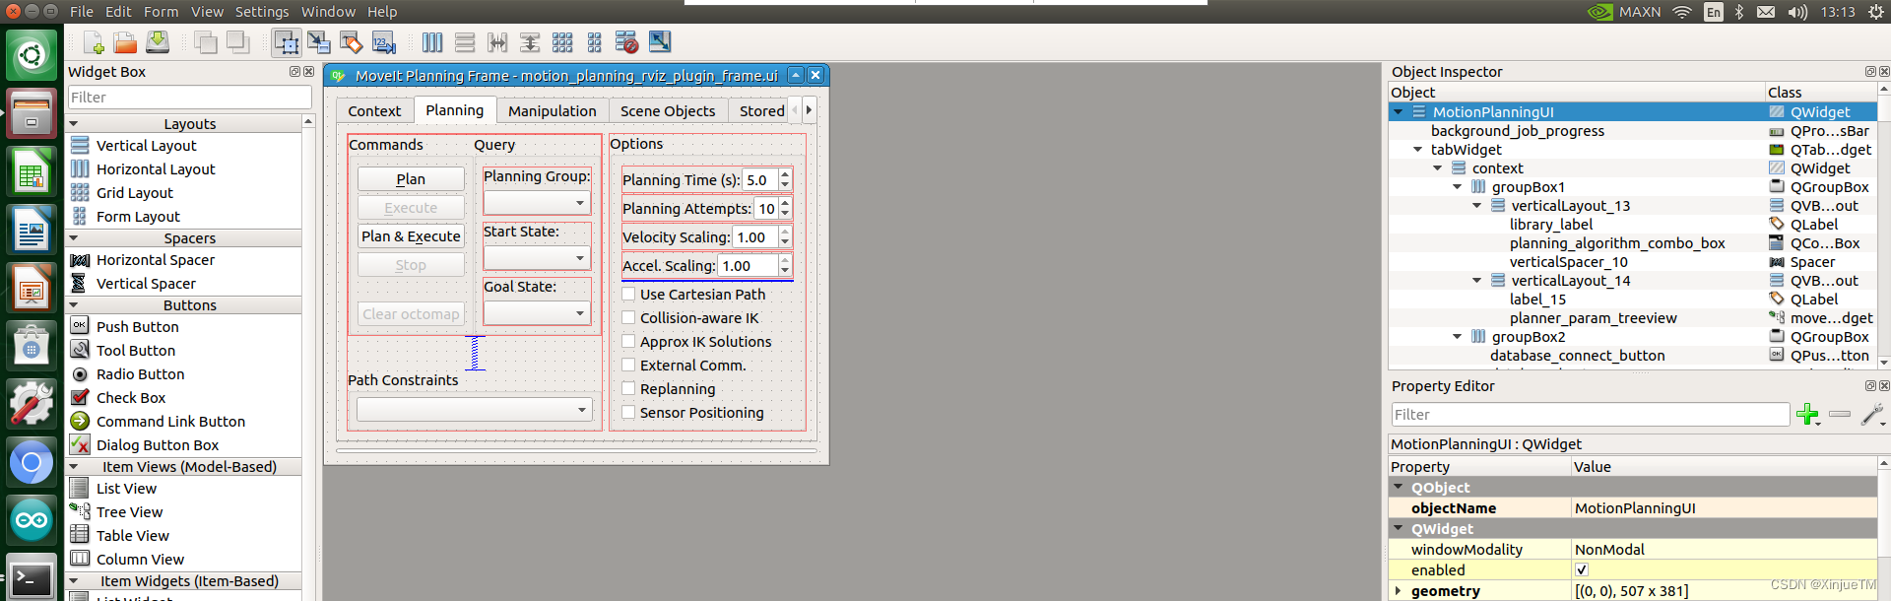Uncheck the enabled property checkbox
Image resolution: width=1891 pixels, height=601 pixels.
point(1582,569)
